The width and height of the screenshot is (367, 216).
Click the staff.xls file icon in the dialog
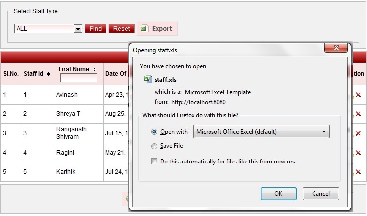click(147, 79)
